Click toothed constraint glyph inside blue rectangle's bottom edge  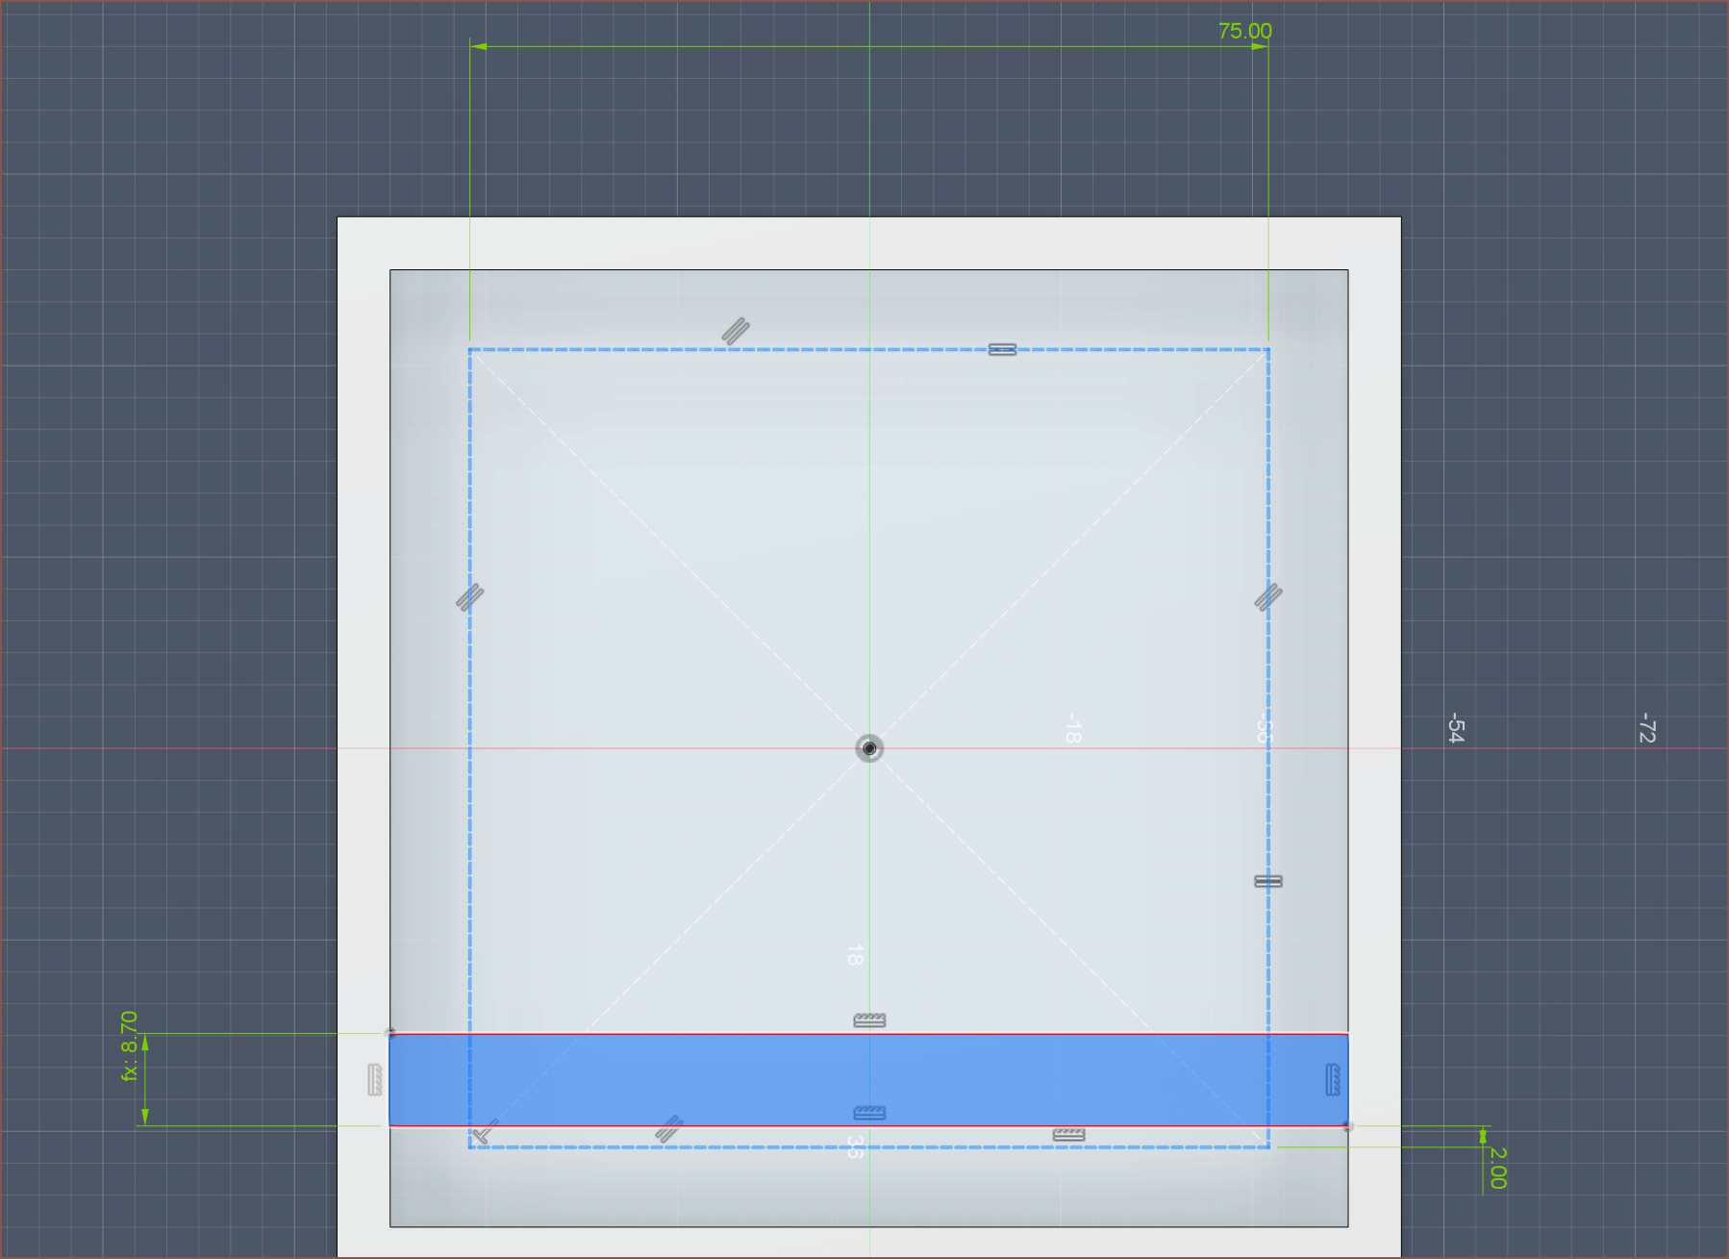pos(869,1113)
